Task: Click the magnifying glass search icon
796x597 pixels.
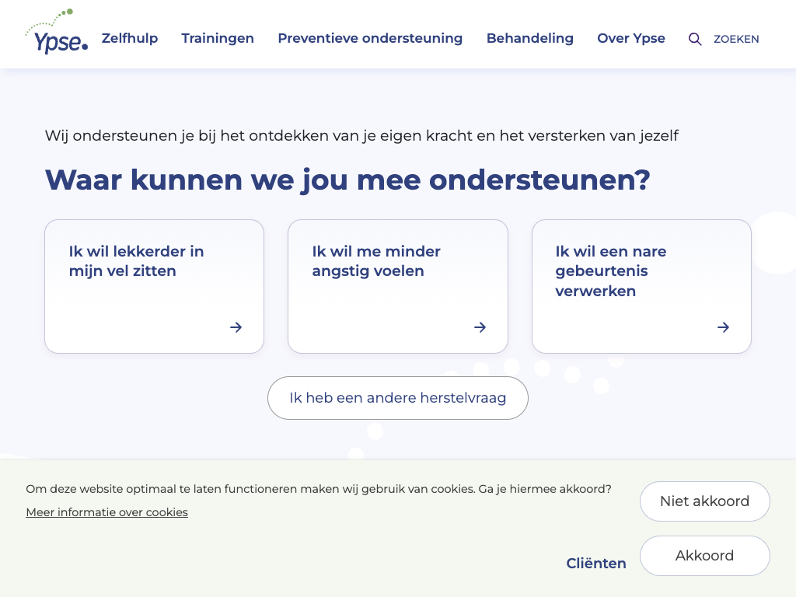Action: [695, 39]
